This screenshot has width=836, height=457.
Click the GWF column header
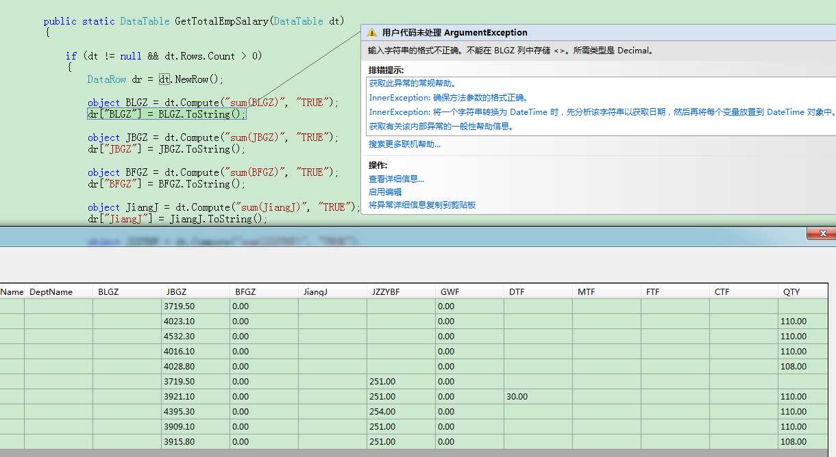[470, 291]
